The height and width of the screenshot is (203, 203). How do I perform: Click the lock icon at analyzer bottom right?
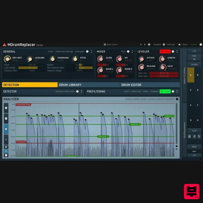(x=176, y=146)
